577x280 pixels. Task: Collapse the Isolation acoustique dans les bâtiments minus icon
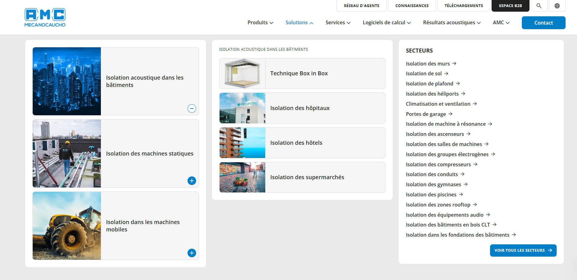click(192, 108)
